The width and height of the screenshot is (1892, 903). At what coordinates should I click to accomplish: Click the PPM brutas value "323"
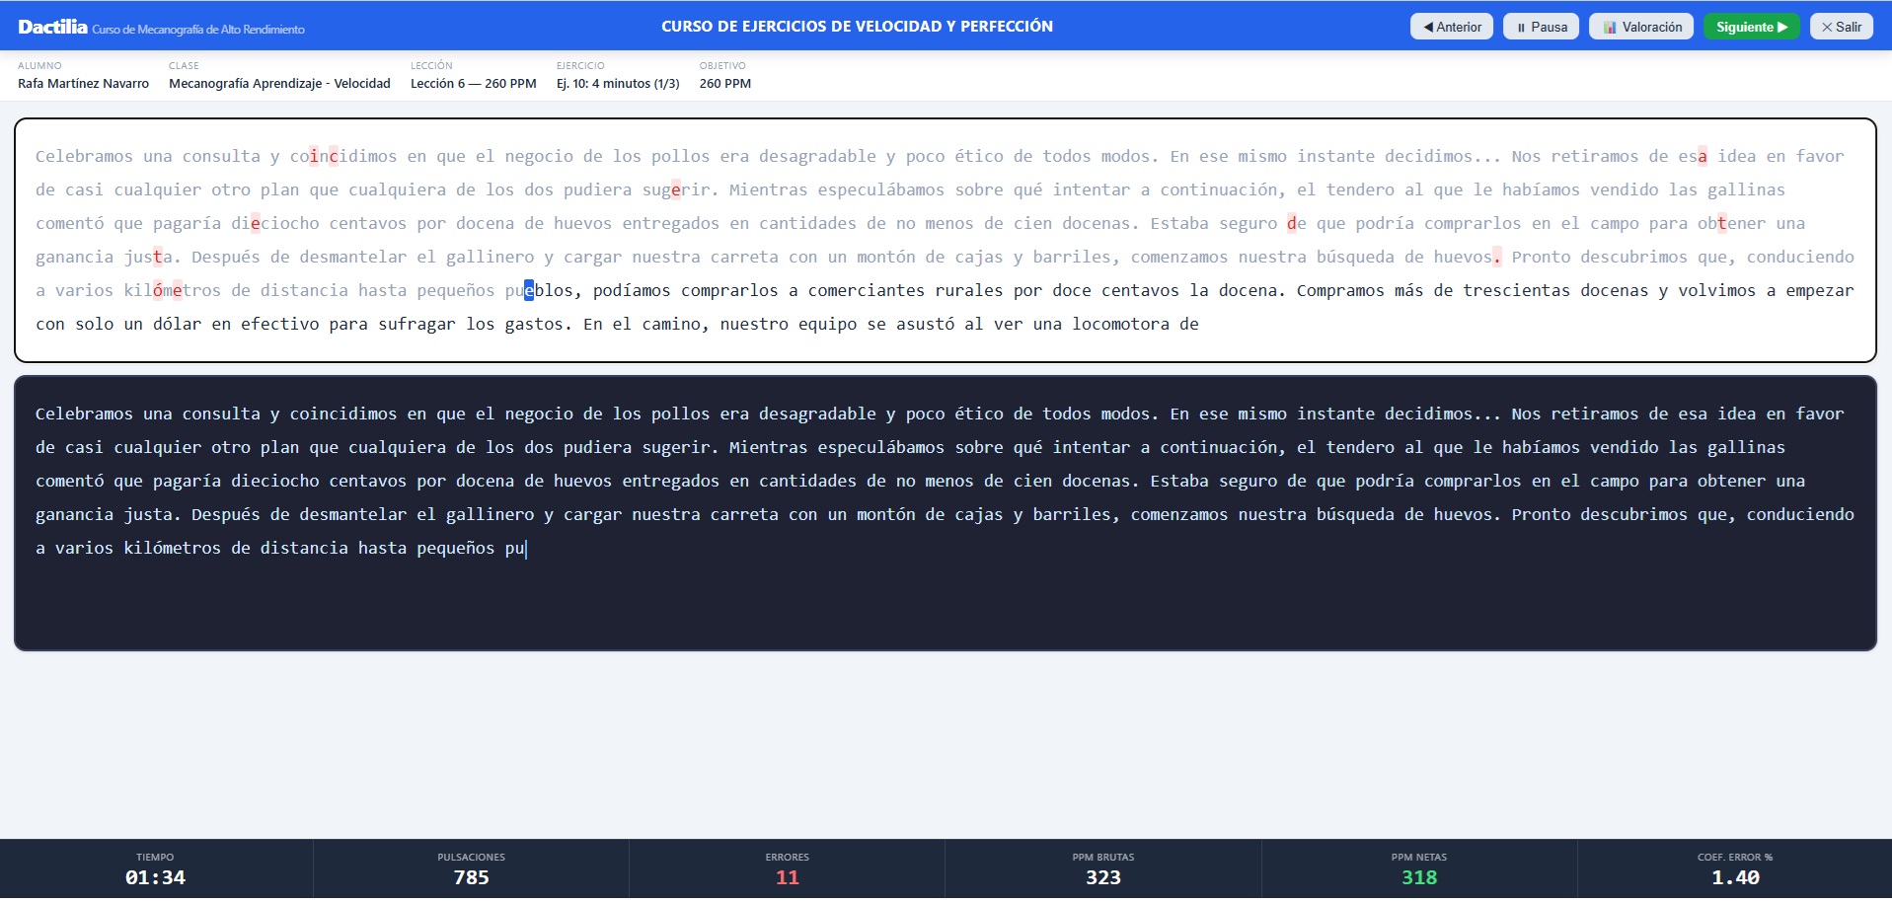pos(1102,877)
